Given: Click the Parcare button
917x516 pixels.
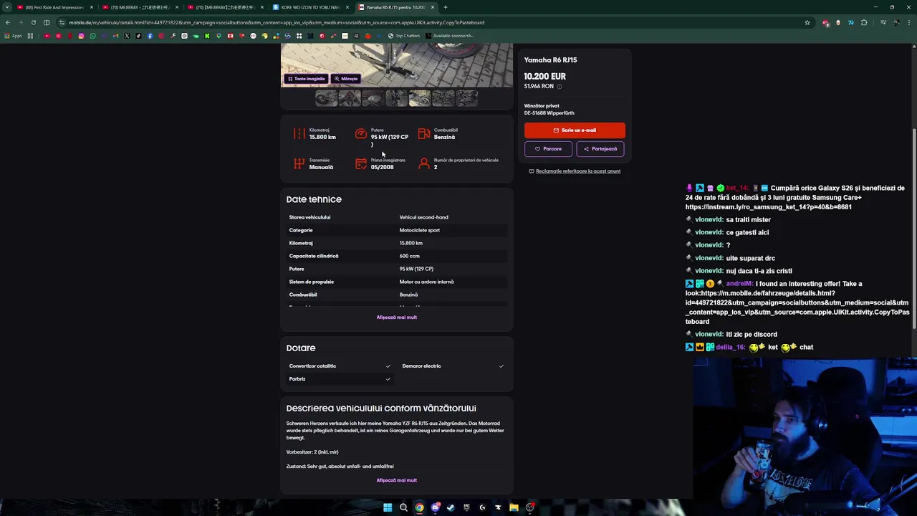Looking at the screenshot, I should (x=548, y=149).
